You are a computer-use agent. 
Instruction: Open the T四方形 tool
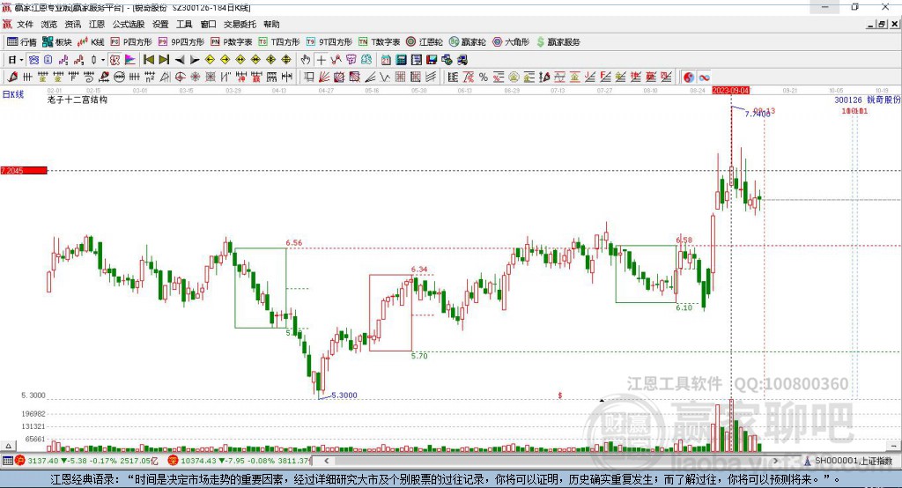279,42
